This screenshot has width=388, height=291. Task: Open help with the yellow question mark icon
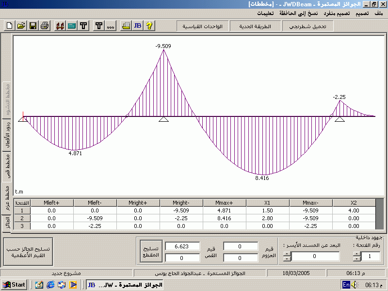149,26
